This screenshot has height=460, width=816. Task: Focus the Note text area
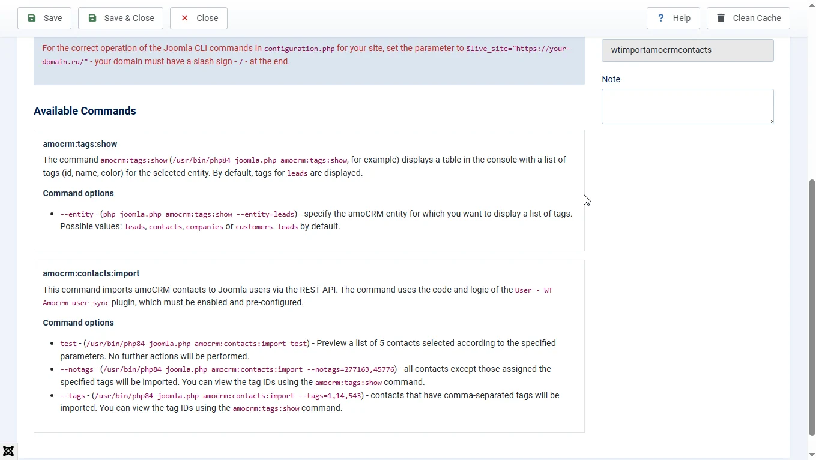tap(688, 106)
